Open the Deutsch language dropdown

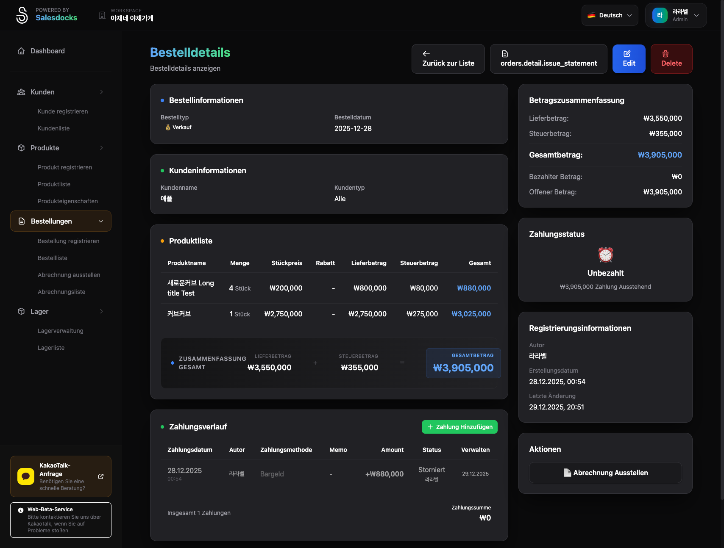pos(610,15)
